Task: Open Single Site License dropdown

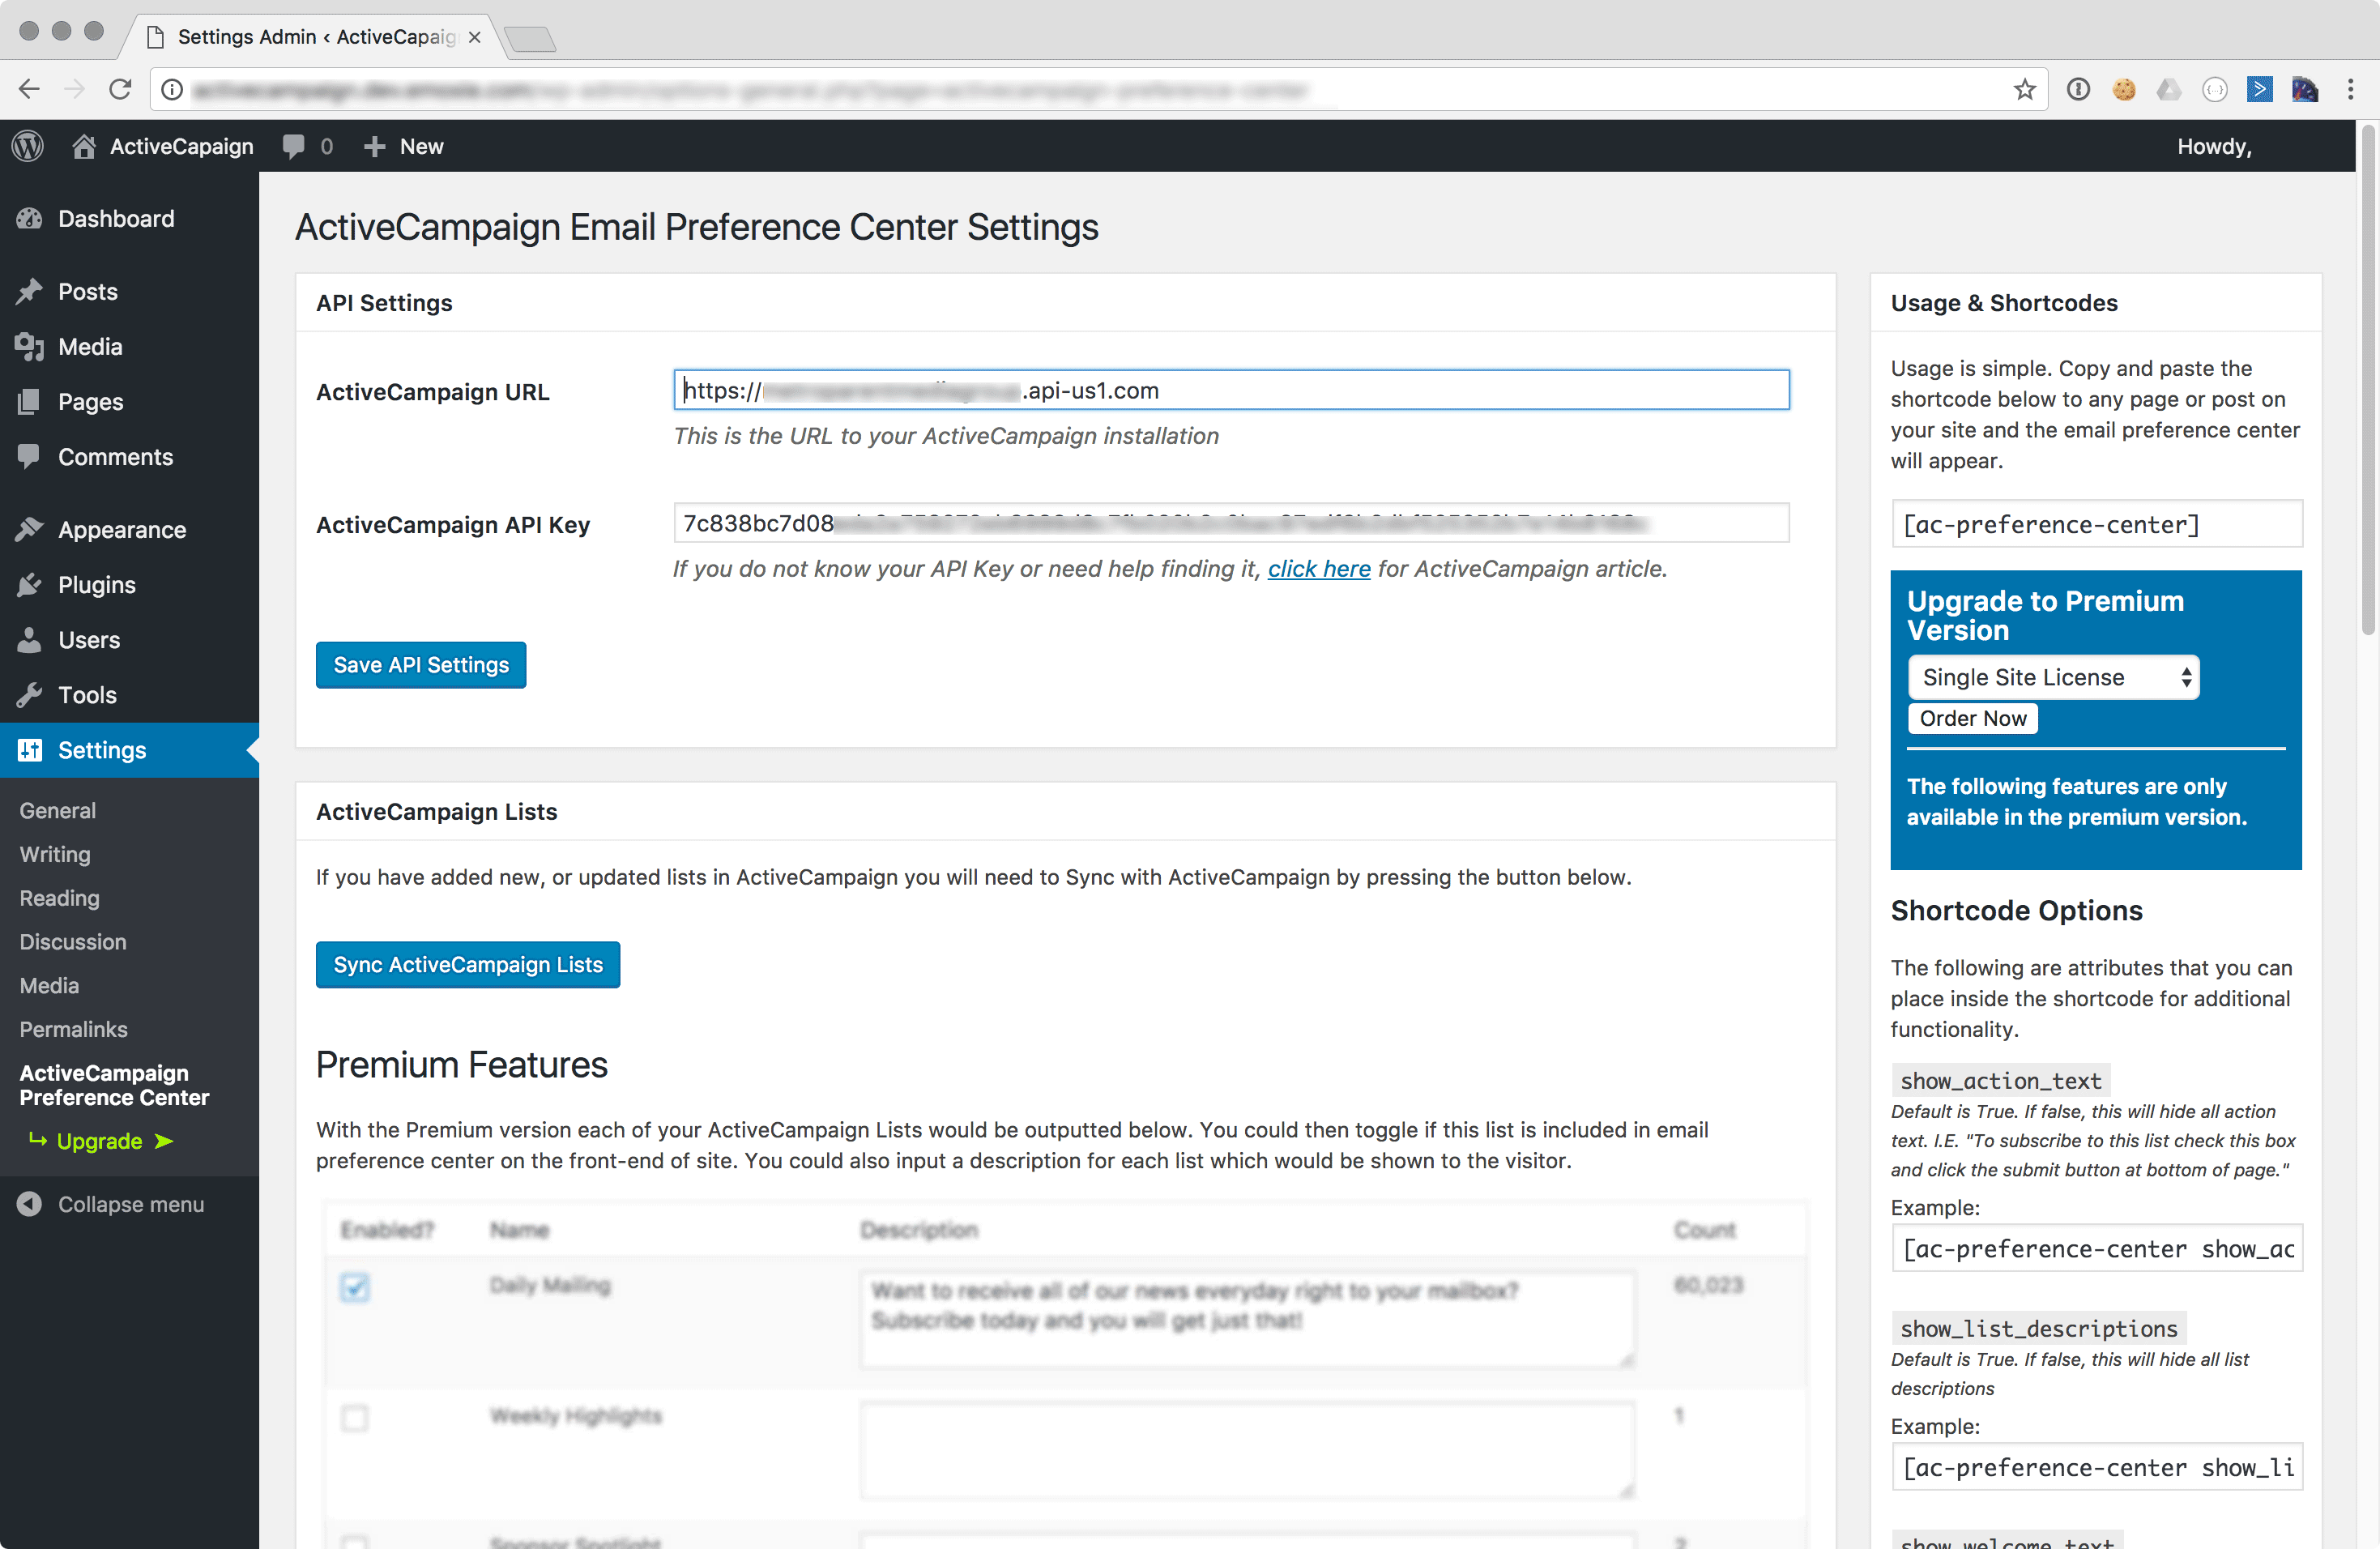Action: [2054, 677]
